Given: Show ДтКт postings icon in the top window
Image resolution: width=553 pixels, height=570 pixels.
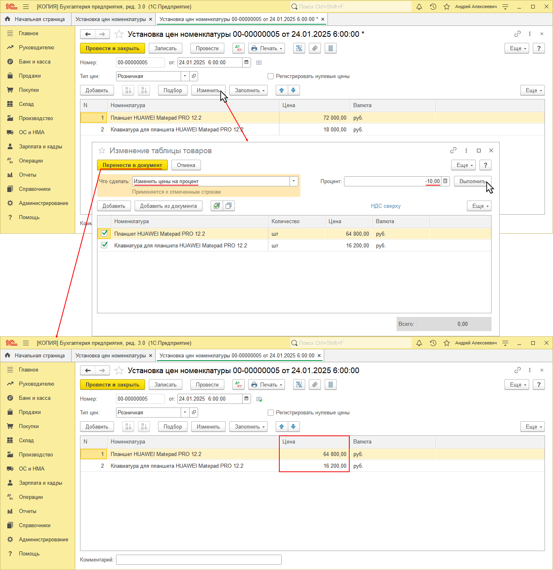Looking at the screenshot, I should click(239, 48).
